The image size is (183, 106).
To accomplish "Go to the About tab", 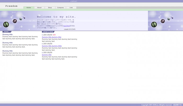I will [x=39, y=8].
